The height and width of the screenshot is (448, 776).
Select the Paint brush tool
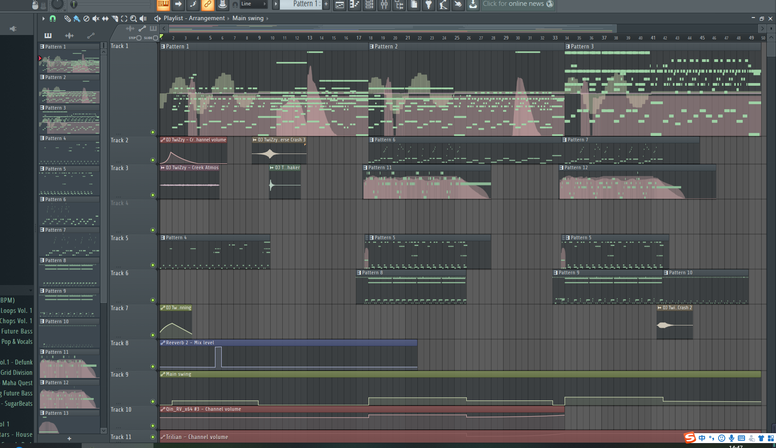coord(77,18)
